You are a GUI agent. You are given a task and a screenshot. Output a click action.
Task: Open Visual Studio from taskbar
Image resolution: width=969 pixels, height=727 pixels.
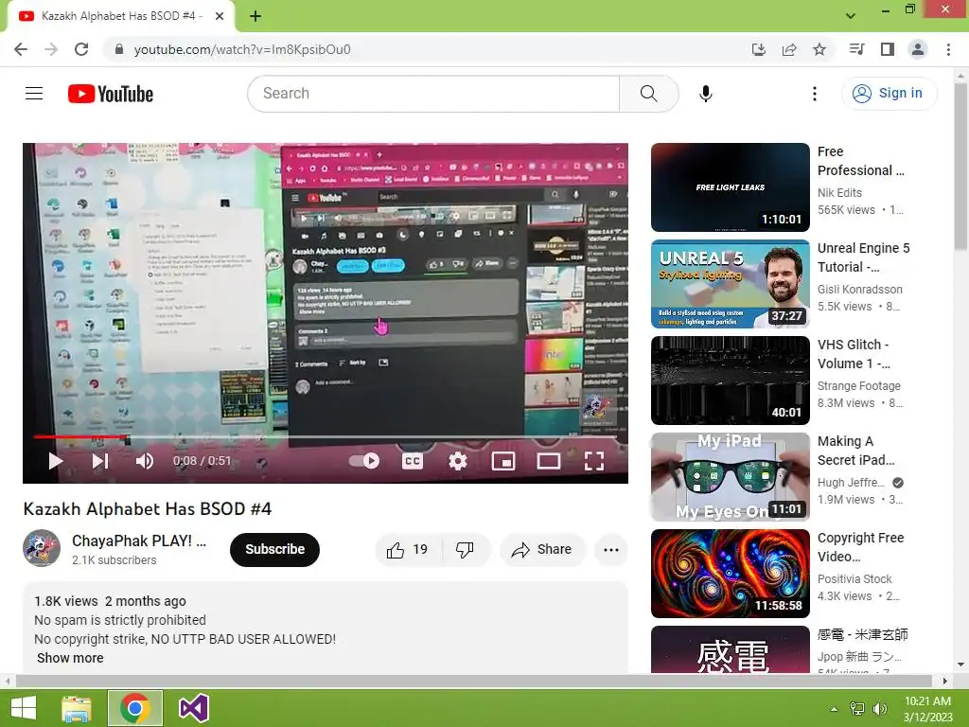tap(193, 708)
